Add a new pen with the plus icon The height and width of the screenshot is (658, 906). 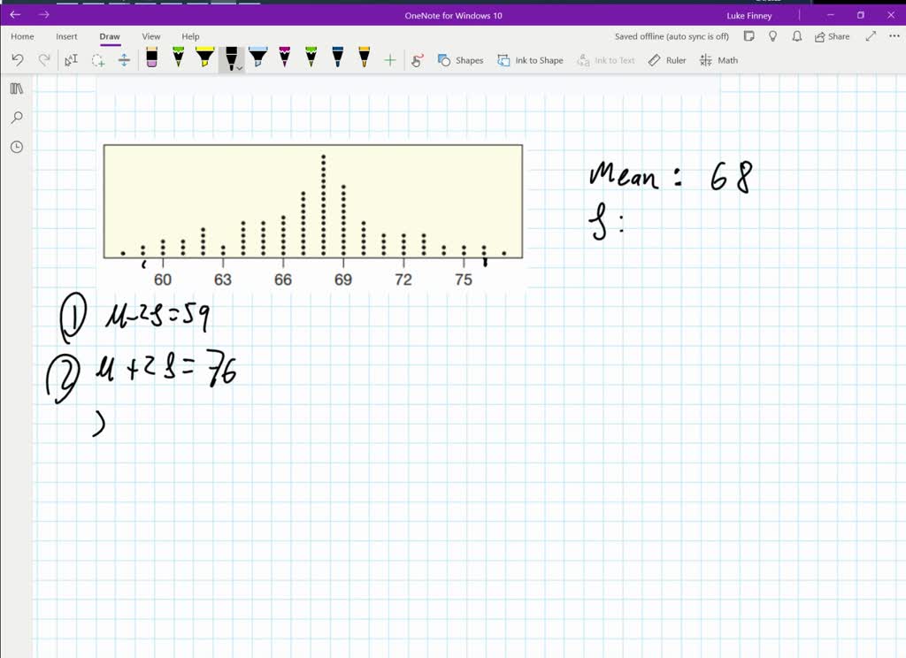pos(389,60)
